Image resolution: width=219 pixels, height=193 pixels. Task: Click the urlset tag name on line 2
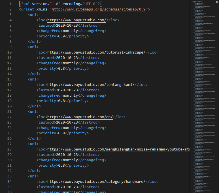tap(28, 9)
